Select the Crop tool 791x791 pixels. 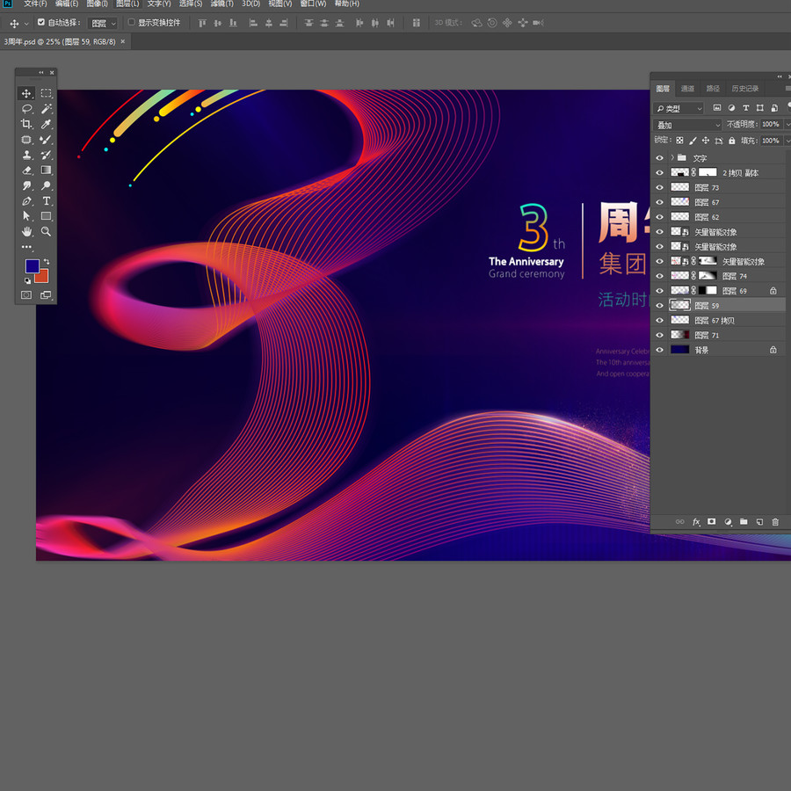[x=26, y=124]
